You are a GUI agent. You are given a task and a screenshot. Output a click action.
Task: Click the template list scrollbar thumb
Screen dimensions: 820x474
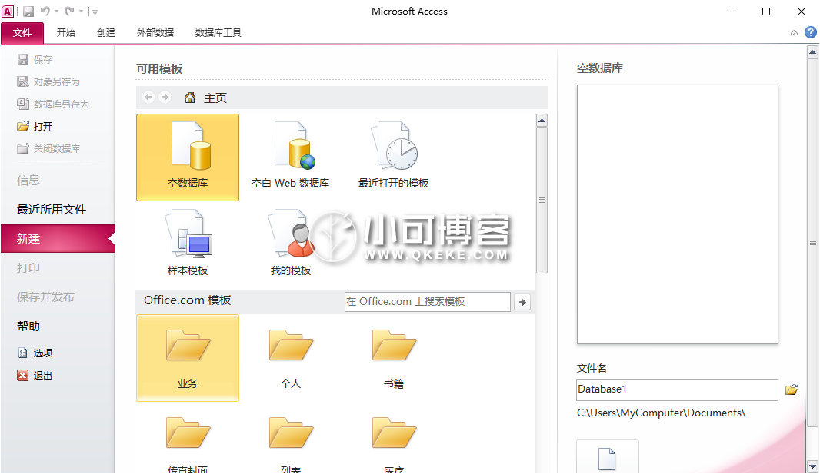pos(542,200)
